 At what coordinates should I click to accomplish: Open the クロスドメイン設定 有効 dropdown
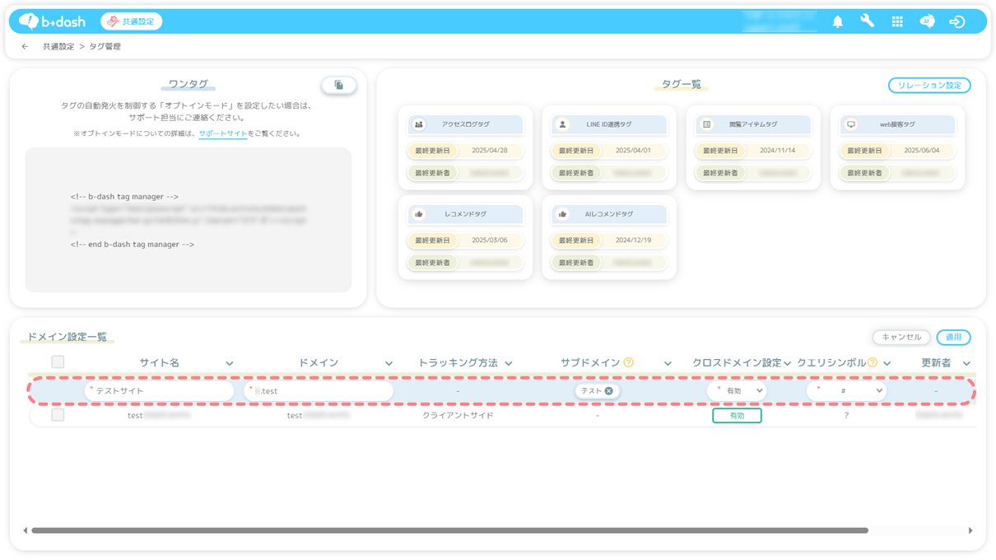point(737,391)
